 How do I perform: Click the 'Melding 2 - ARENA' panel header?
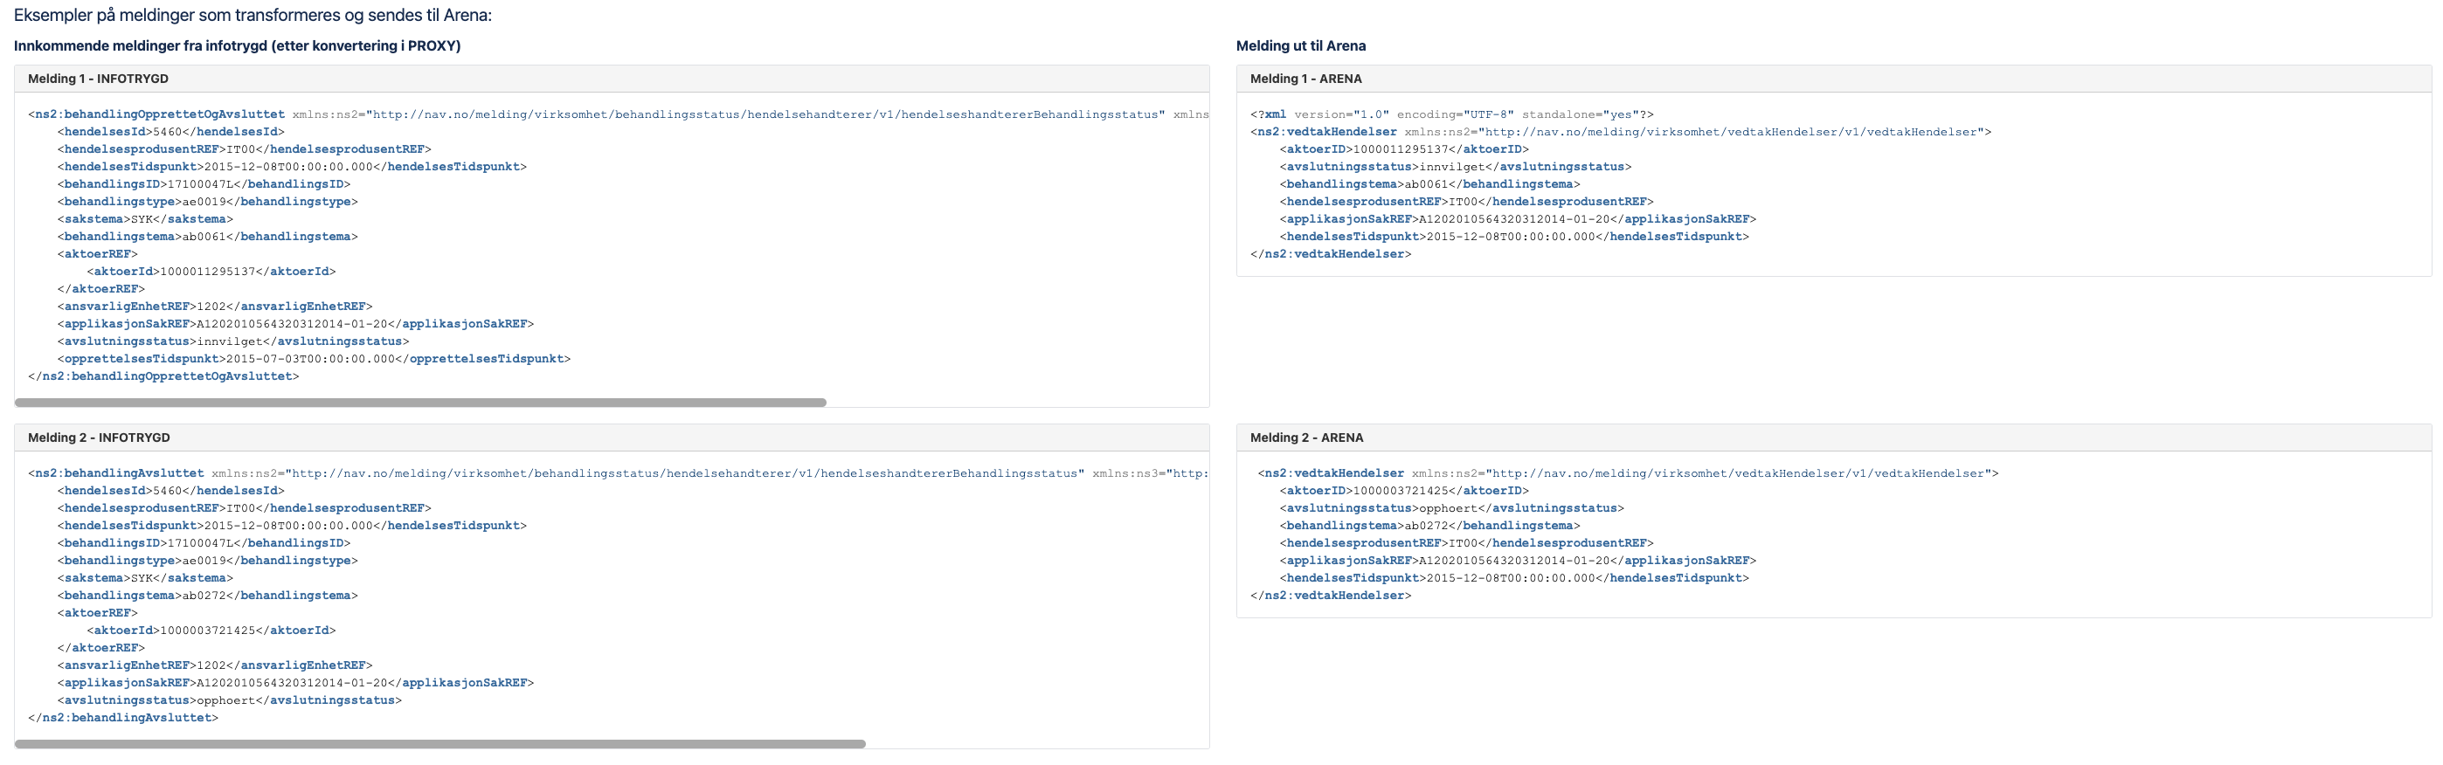(x=1834, y=438)
